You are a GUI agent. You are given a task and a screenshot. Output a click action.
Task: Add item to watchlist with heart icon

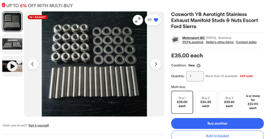point(156,20)
